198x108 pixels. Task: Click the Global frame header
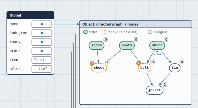coord(31,15)
